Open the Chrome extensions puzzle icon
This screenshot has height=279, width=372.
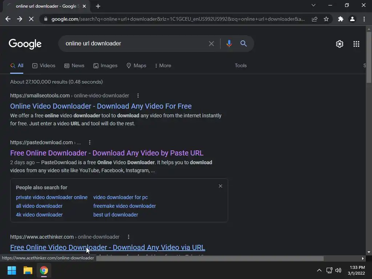pyautogui.click(x=341, y=19)
